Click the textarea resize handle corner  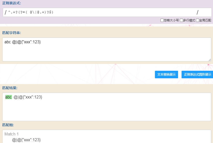[x=210, y=60]
